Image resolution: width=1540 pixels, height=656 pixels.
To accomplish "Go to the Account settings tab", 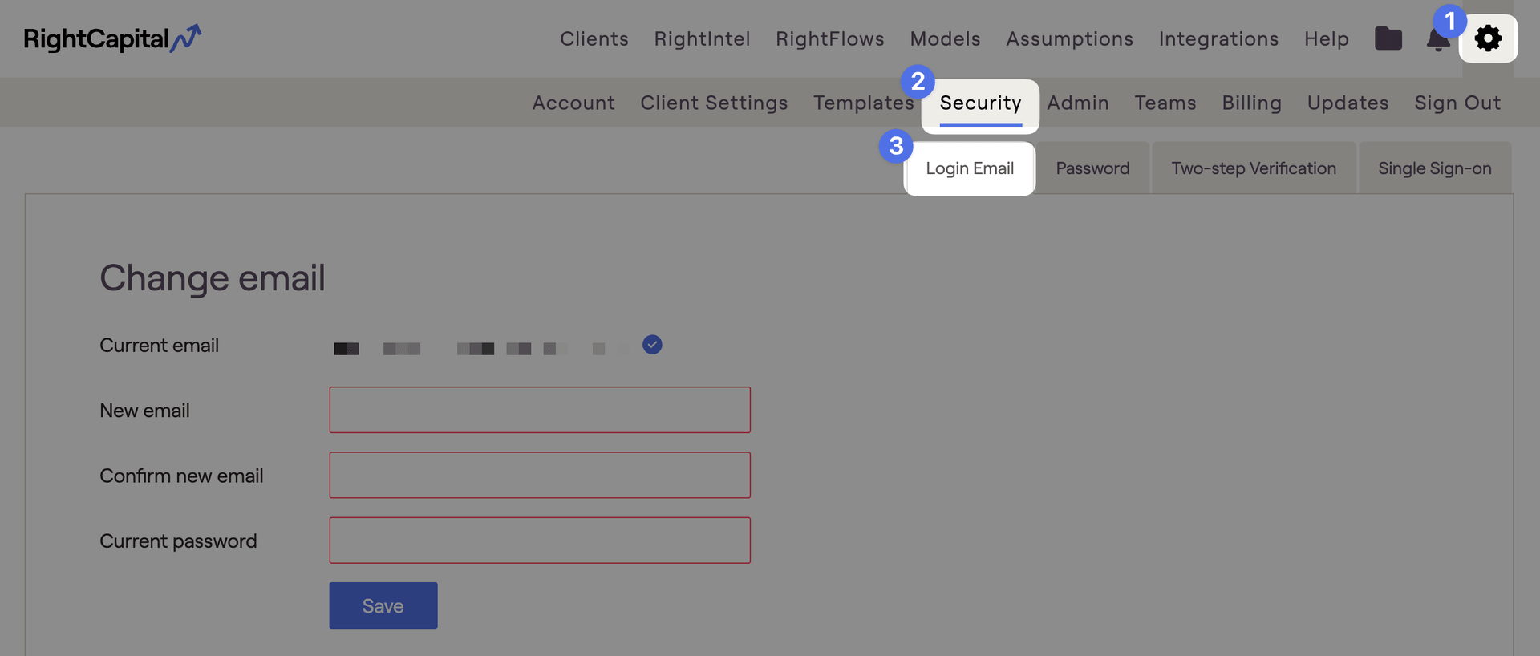I will (x=573, y=103).
